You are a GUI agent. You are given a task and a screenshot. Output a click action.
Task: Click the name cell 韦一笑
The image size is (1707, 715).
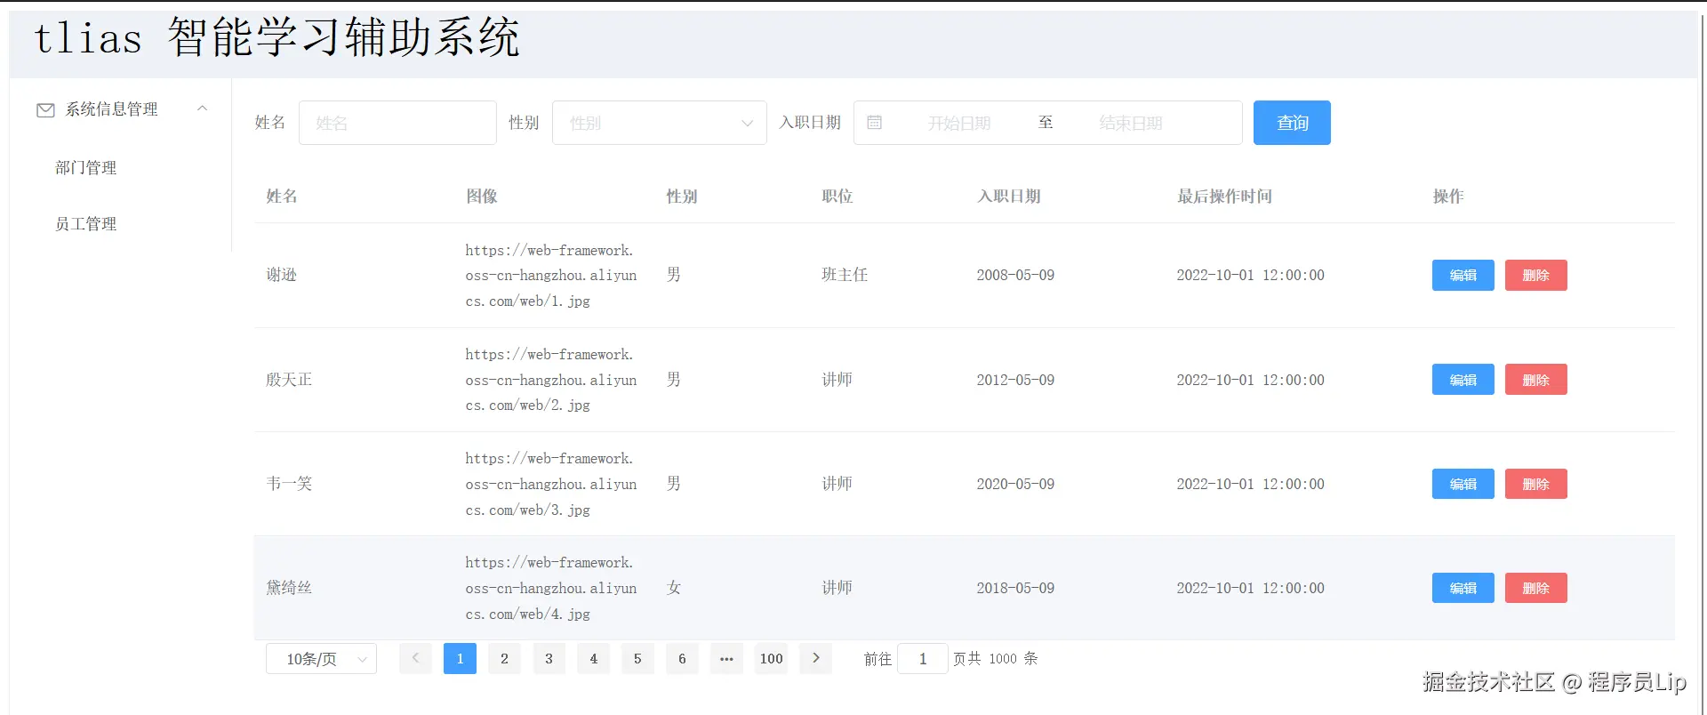click(289, 484)
